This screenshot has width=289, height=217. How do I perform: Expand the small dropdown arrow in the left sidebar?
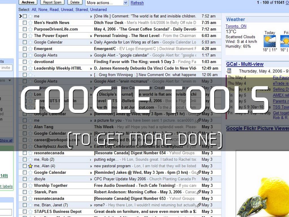point(10,81)
